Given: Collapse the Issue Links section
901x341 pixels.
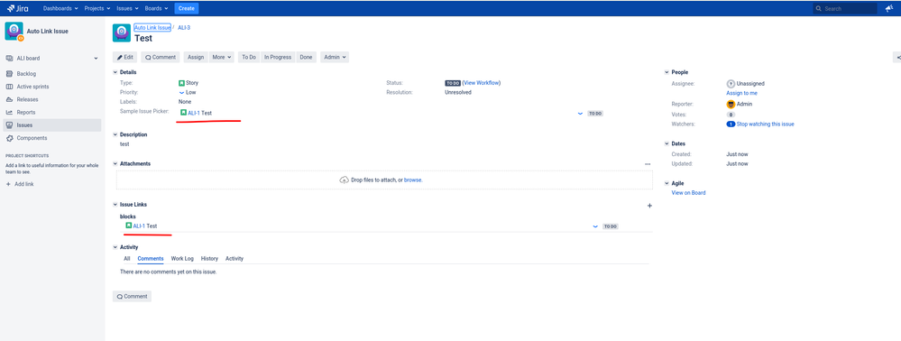Looking at the screenshot, I should point(115,204).
